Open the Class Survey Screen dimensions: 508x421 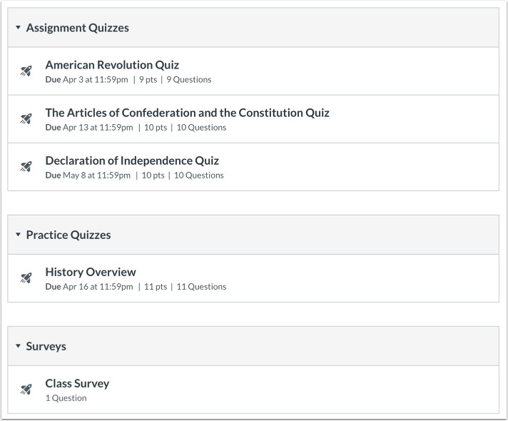click(77, 383)
